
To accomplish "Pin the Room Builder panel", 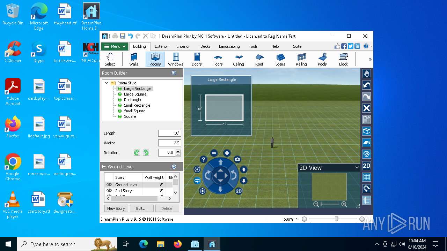I will [x=174, y=73].
